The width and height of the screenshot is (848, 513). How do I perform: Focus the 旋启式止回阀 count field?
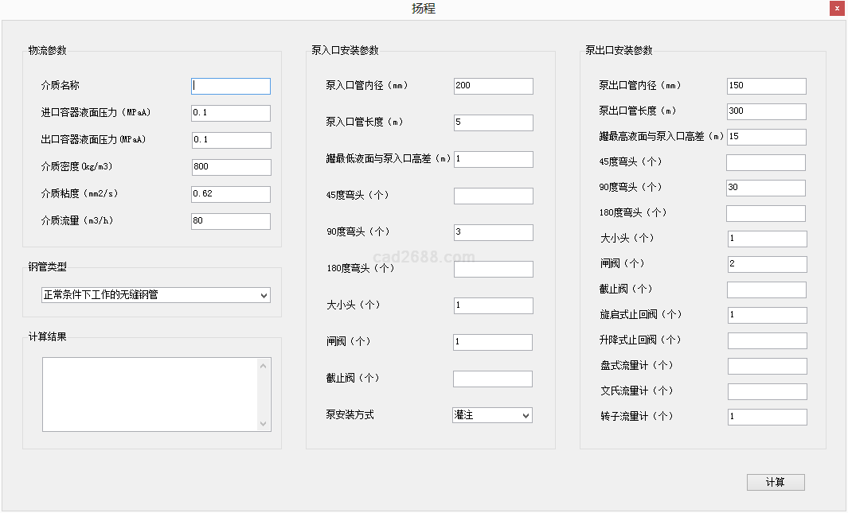[767, 315]
